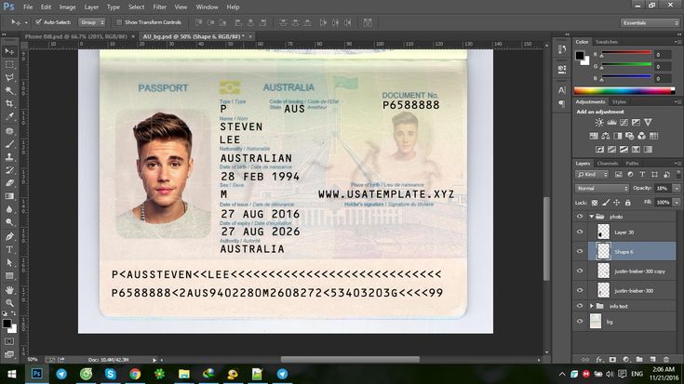Click the Vibrance adjustment triangle icon
This screenshot has height=384, width=684.
[x=648, y=123]
